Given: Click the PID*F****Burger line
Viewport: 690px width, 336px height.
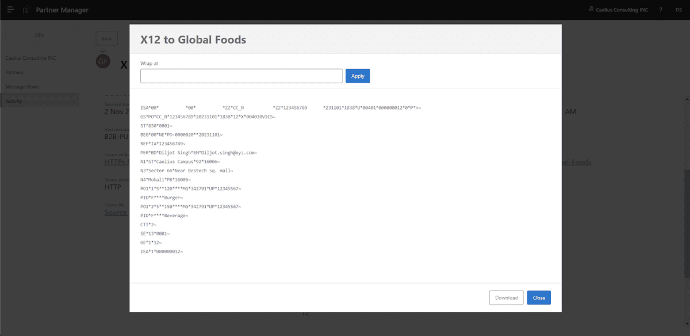Looking at the screenshot, I should point(162,198).
